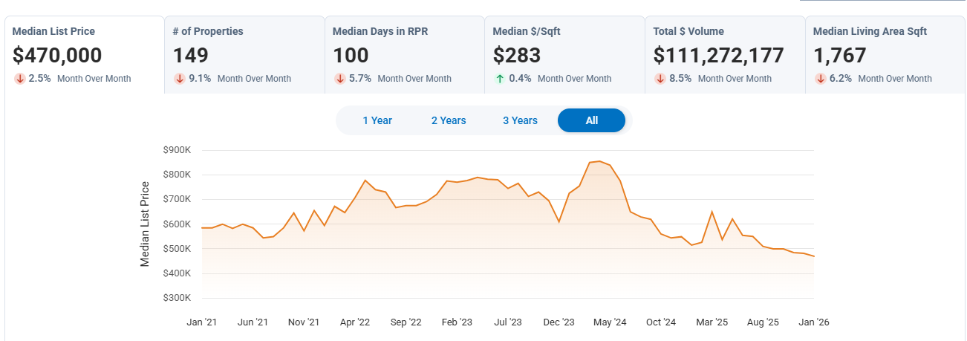Click the down arrow icon beside 8.5%
This screenshot has height=341, width=967.
(660, 79)
